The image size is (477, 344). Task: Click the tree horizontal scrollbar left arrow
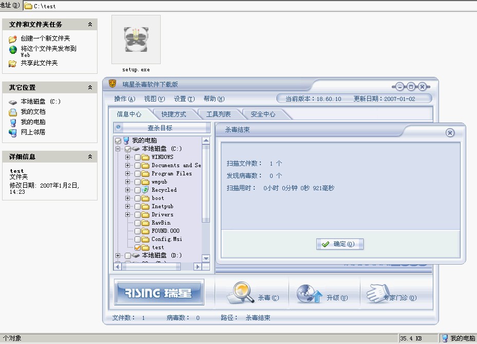118,267
